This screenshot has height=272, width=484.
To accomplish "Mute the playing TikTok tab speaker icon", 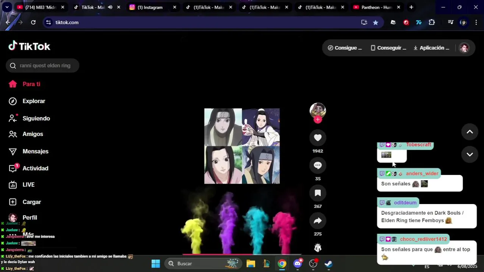I will (x=110, y=7).
